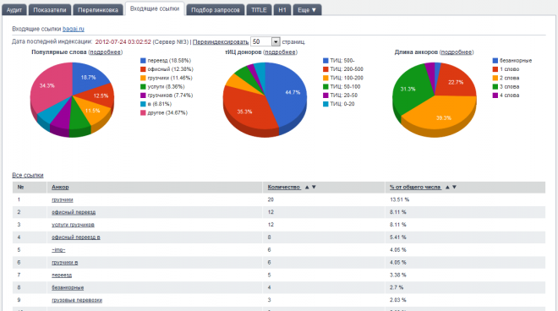
Task: Switch to the H1 tab
Action: (282, 10)
